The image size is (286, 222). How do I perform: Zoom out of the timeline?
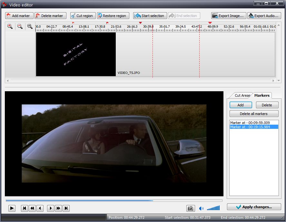click(20, 26)
